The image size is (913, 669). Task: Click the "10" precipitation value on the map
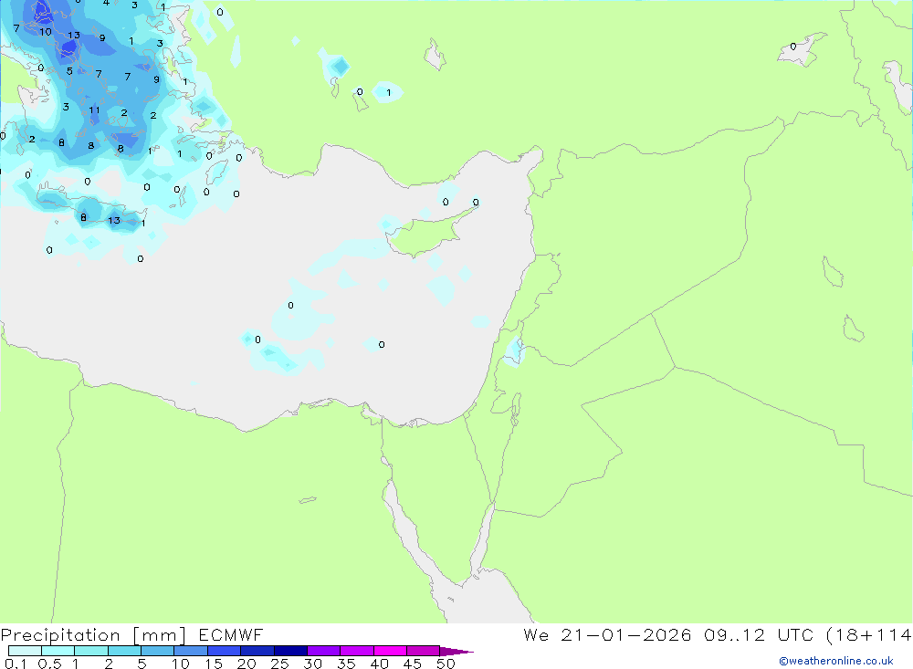[x=46, y=32]
